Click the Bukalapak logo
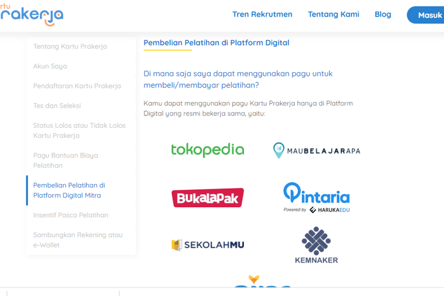 click(208, 198)
